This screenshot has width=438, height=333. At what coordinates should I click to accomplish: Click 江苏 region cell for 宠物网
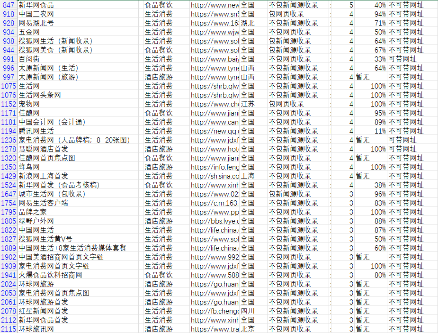(248, 104)
